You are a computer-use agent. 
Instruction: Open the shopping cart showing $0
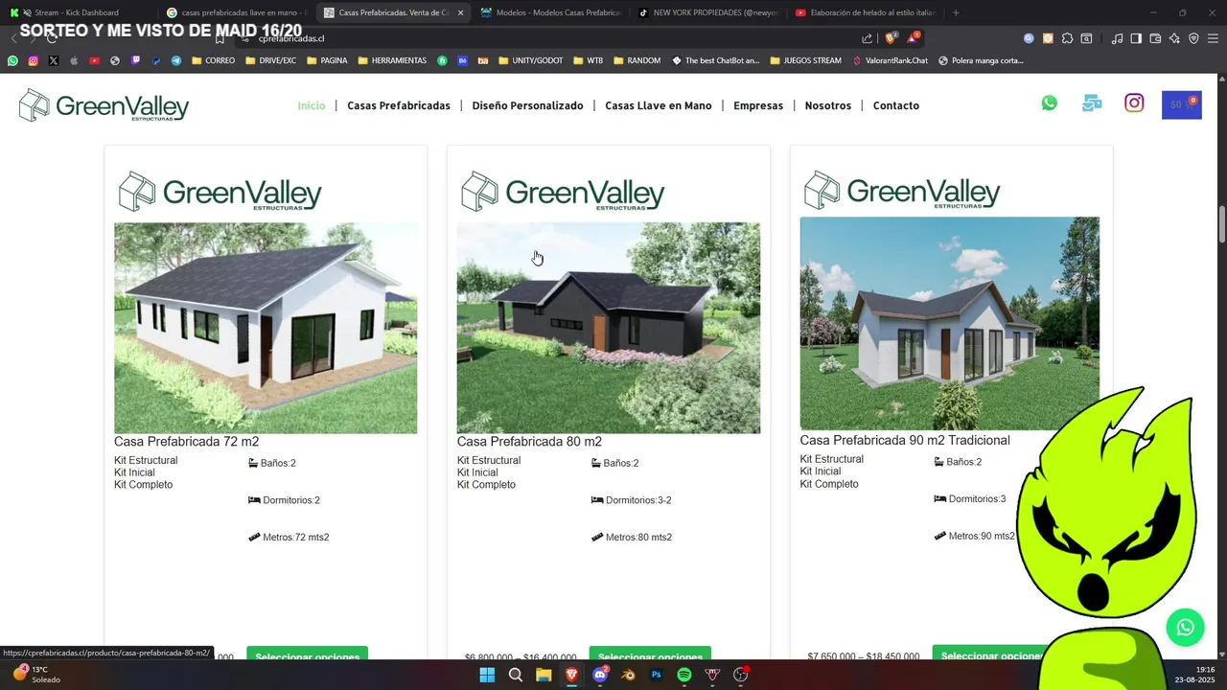[x=1181, y=104]
